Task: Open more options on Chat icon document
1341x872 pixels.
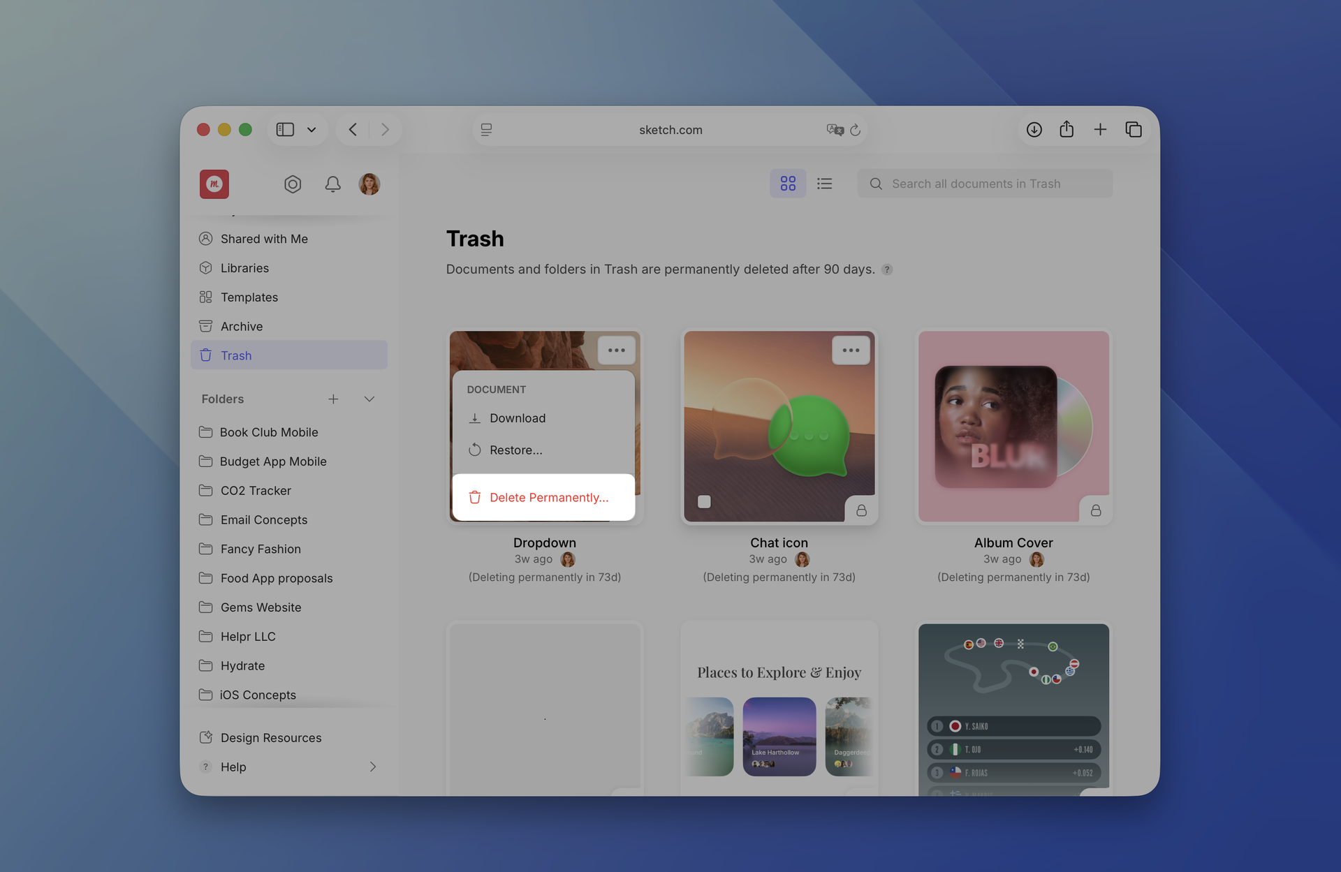Action: [851, 350]
